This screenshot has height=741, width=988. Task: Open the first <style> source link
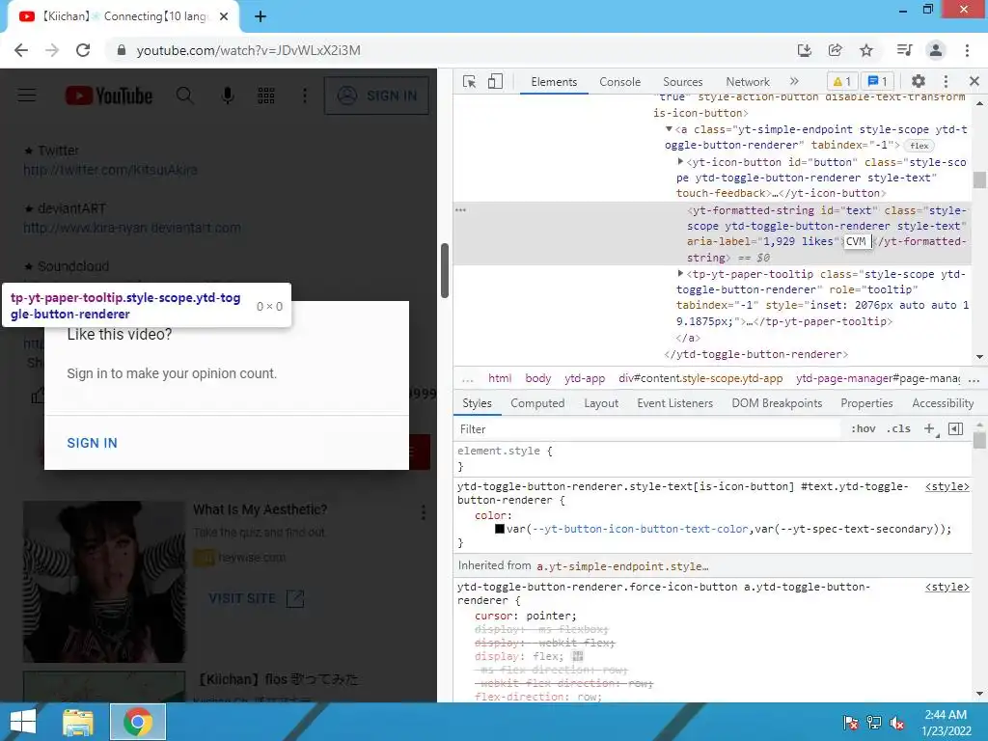tap(947, 486)
